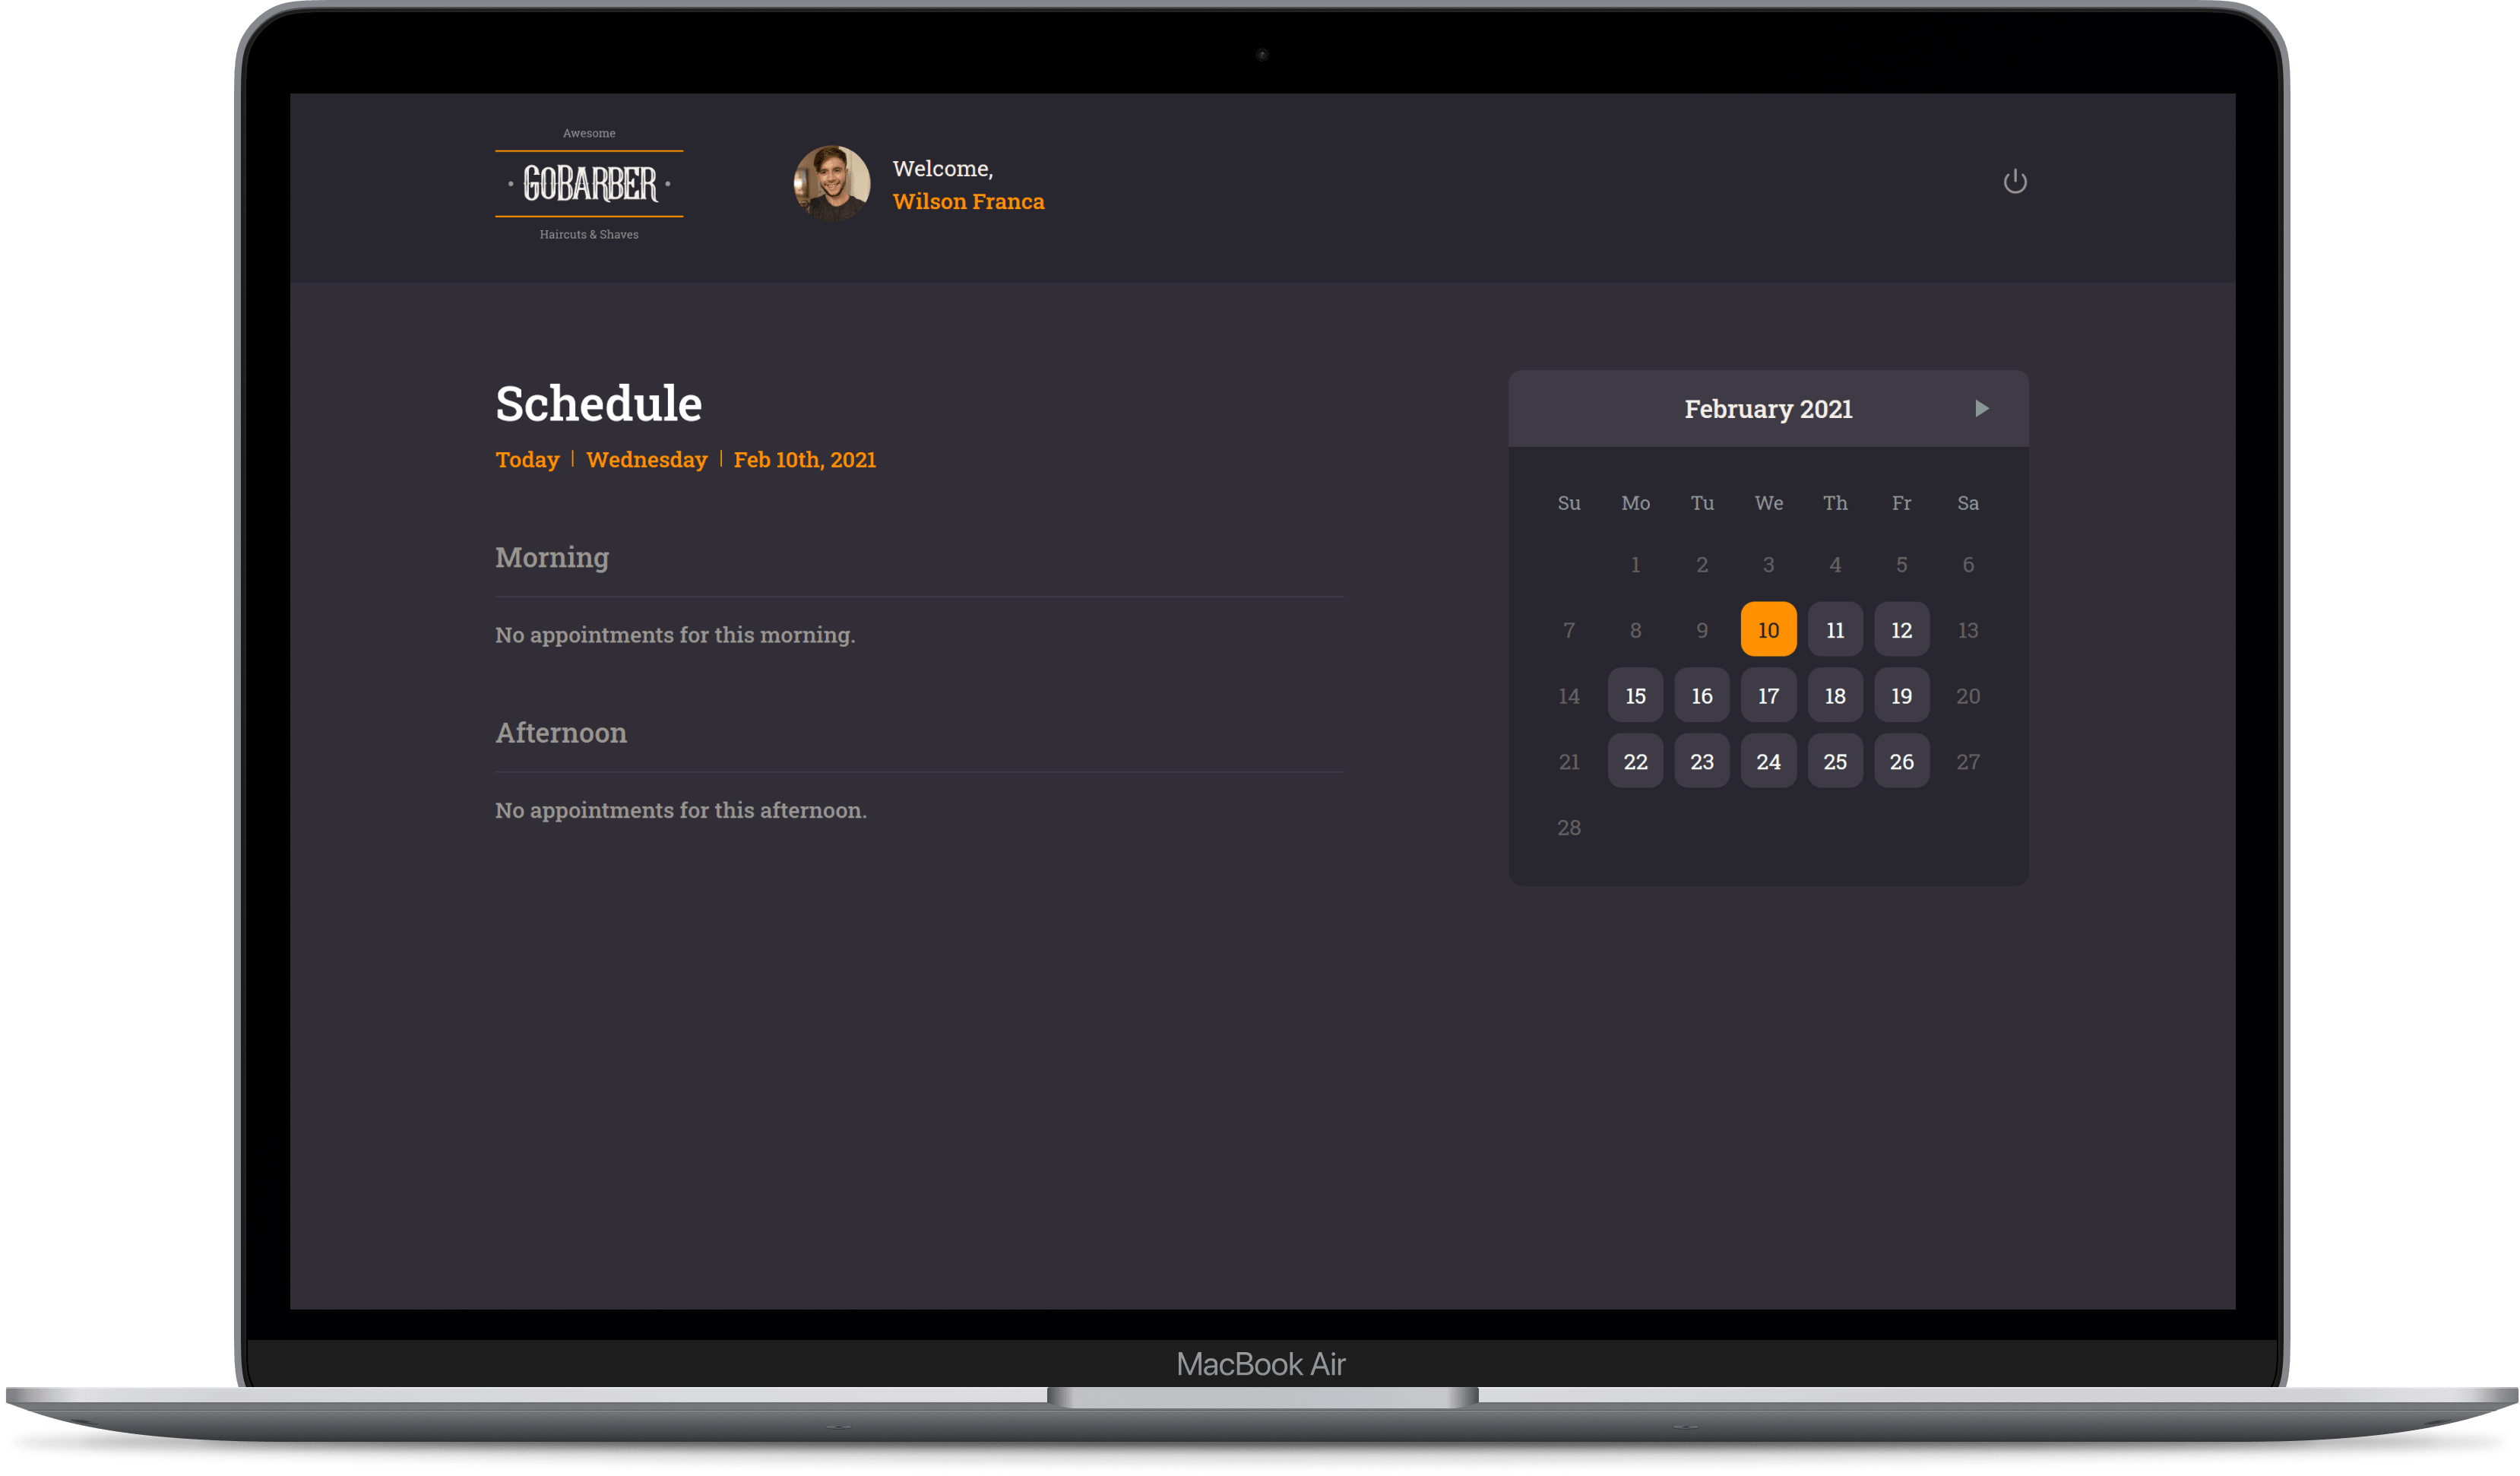Select date 22 on the calendar

coord(1635,761)
